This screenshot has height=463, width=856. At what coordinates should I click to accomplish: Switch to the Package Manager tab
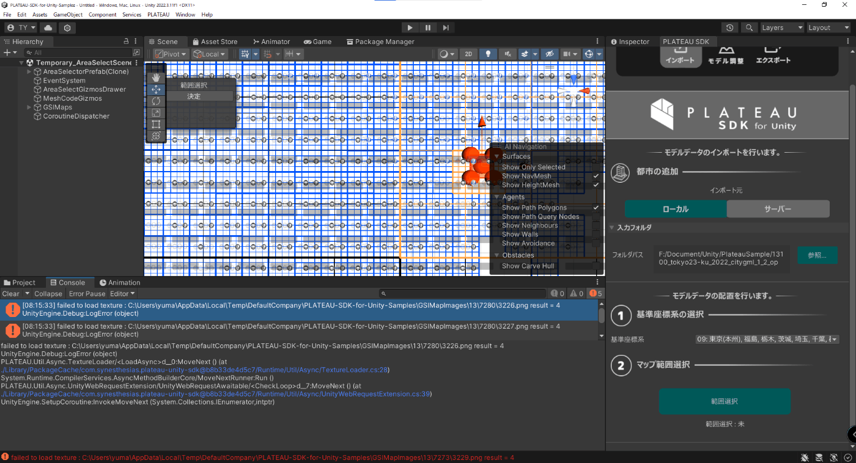[380, 42]
